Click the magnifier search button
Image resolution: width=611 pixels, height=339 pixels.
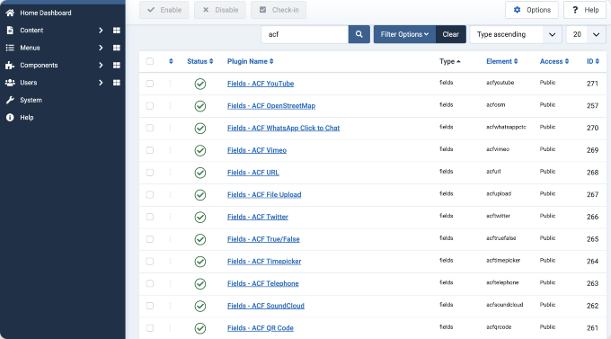pos(359,34)
